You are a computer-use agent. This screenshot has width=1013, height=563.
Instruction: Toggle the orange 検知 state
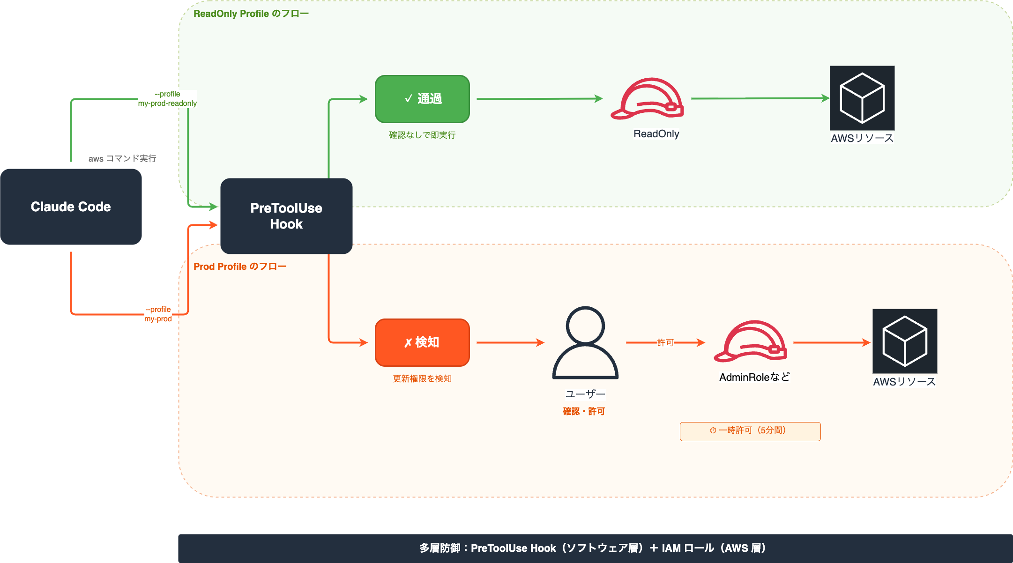coord(422,342)
